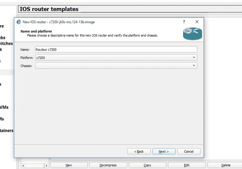Click New in IOS router templates window

pos(69,165)
